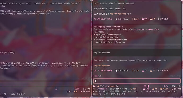Click the hamburger lines icon in the left pane footer
183x98 pixels.
[x=56, y=89]
